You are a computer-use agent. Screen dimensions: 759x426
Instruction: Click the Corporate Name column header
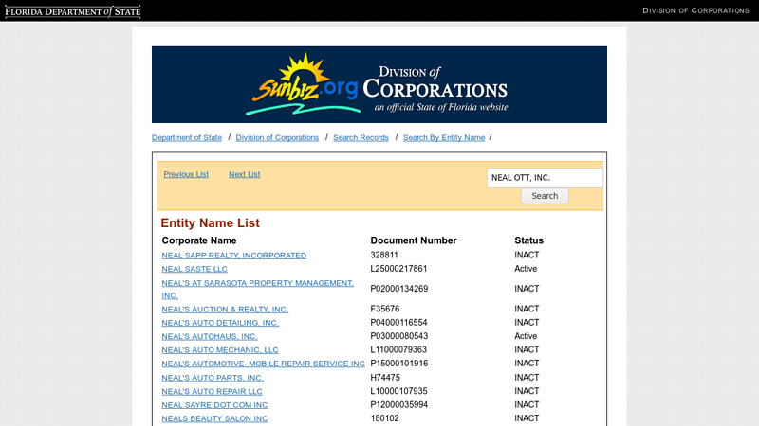click(x=199, y=240)
